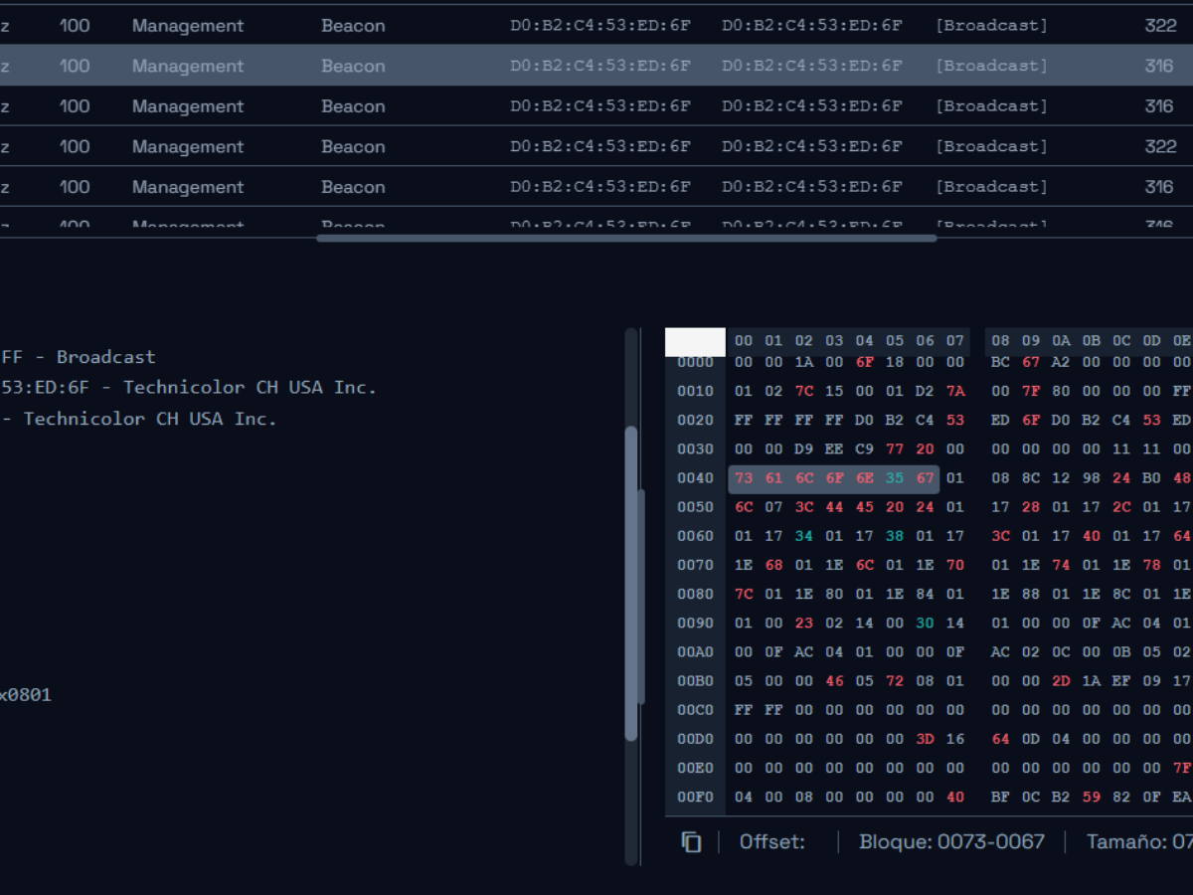Click the packet list horizontal scrollbar thumb
The image size is (1193, 895).
(x=626, y=239)
